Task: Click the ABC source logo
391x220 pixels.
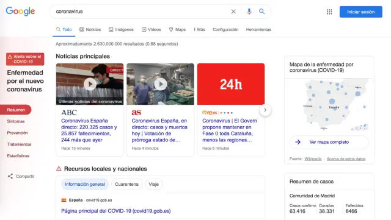Action: click(x=69, y=113)
